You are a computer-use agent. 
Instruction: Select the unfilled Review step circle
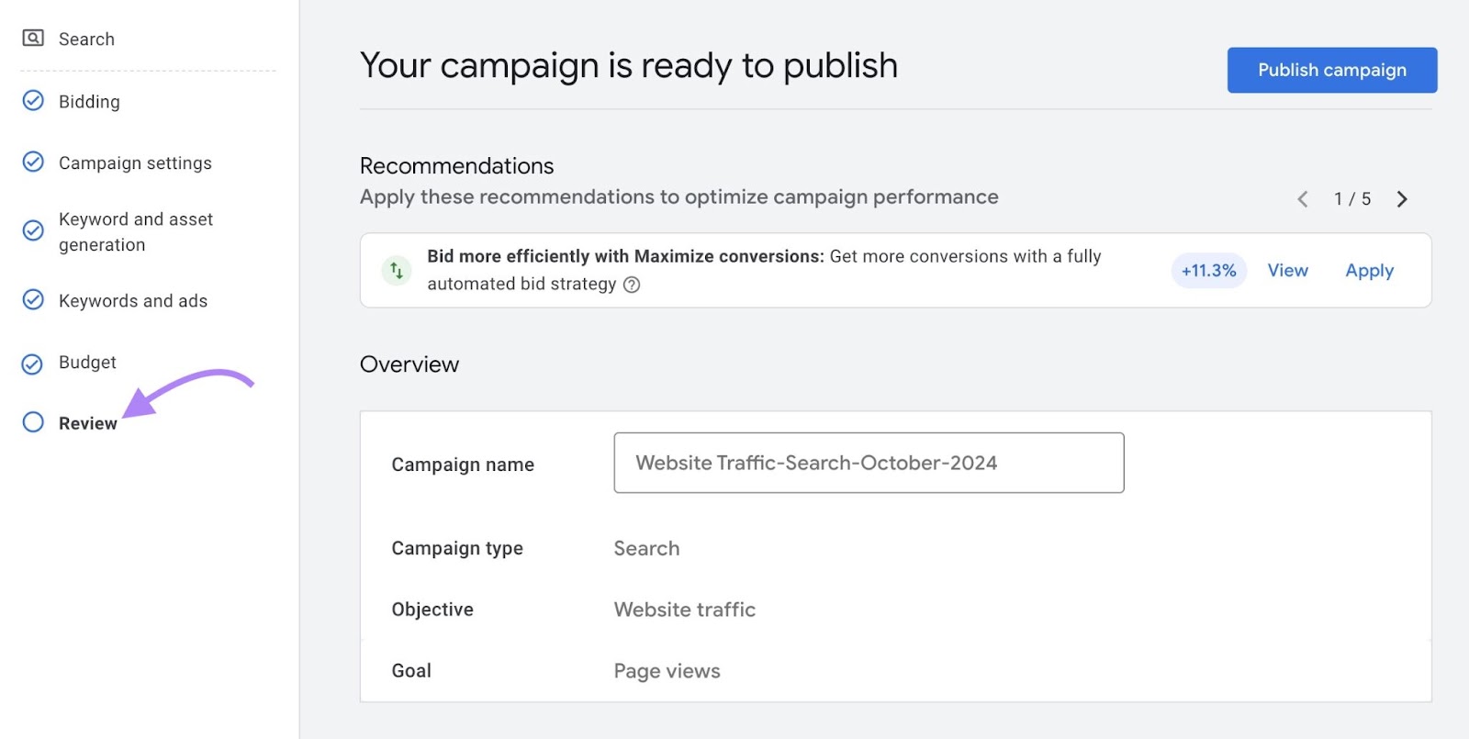click(x=33, y=422)
